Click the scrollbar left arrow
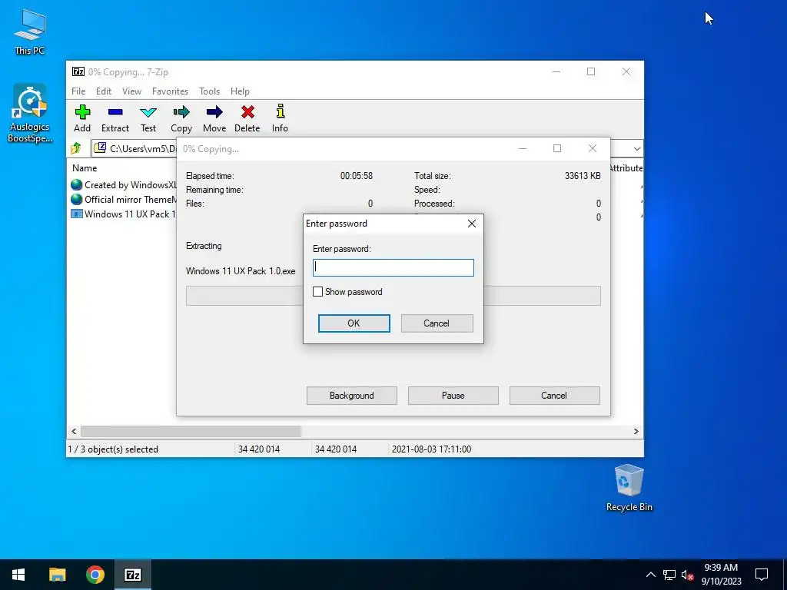Viewport: 787px width, 590px height. pos(74,431)
